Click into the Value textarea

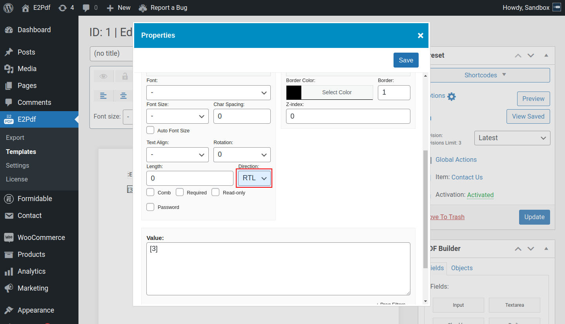tap(278, 269)
